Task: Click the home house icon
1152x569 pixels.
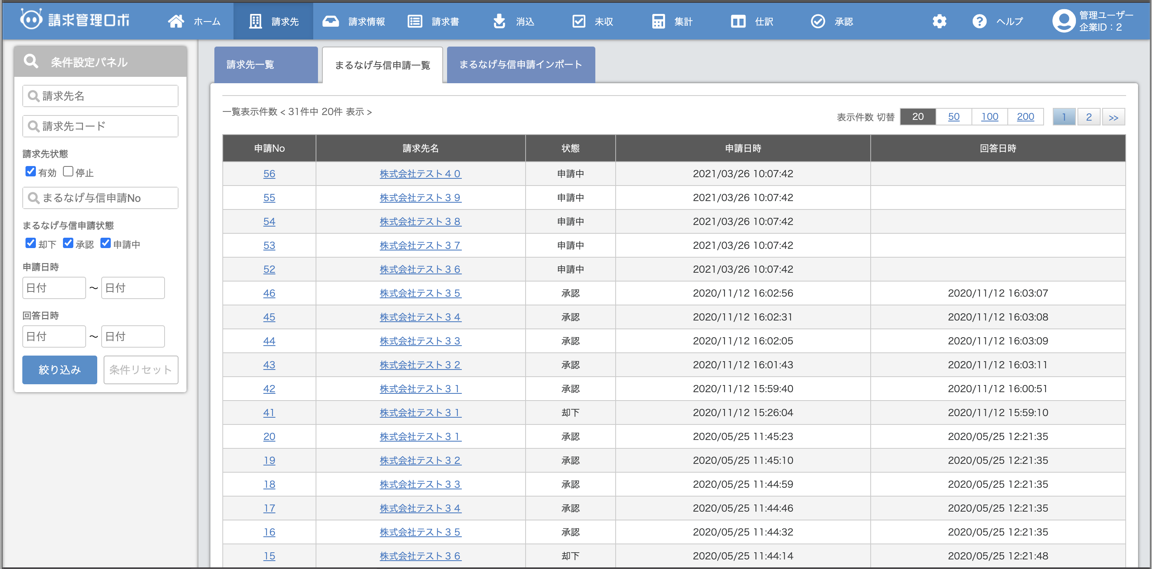Action: point(176,21)
